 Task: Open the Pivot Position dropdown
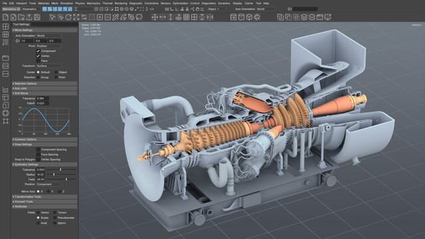[49, 46]
